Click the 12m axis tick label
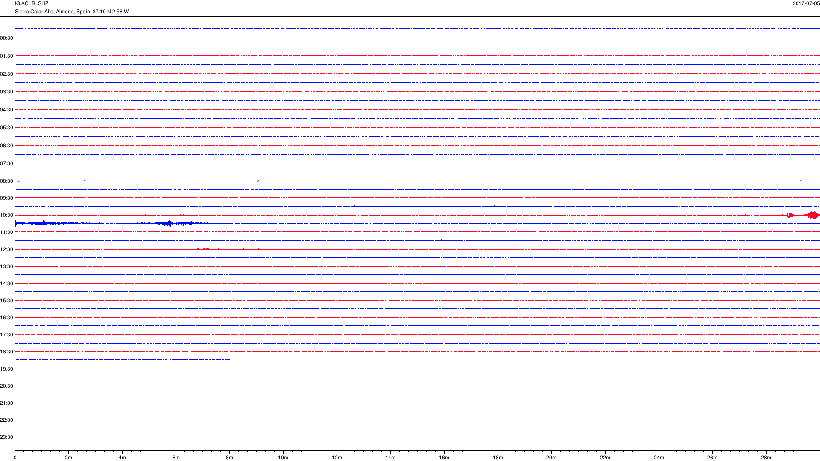The width and height of the screenshot is (820, 461). pos(337,458)
